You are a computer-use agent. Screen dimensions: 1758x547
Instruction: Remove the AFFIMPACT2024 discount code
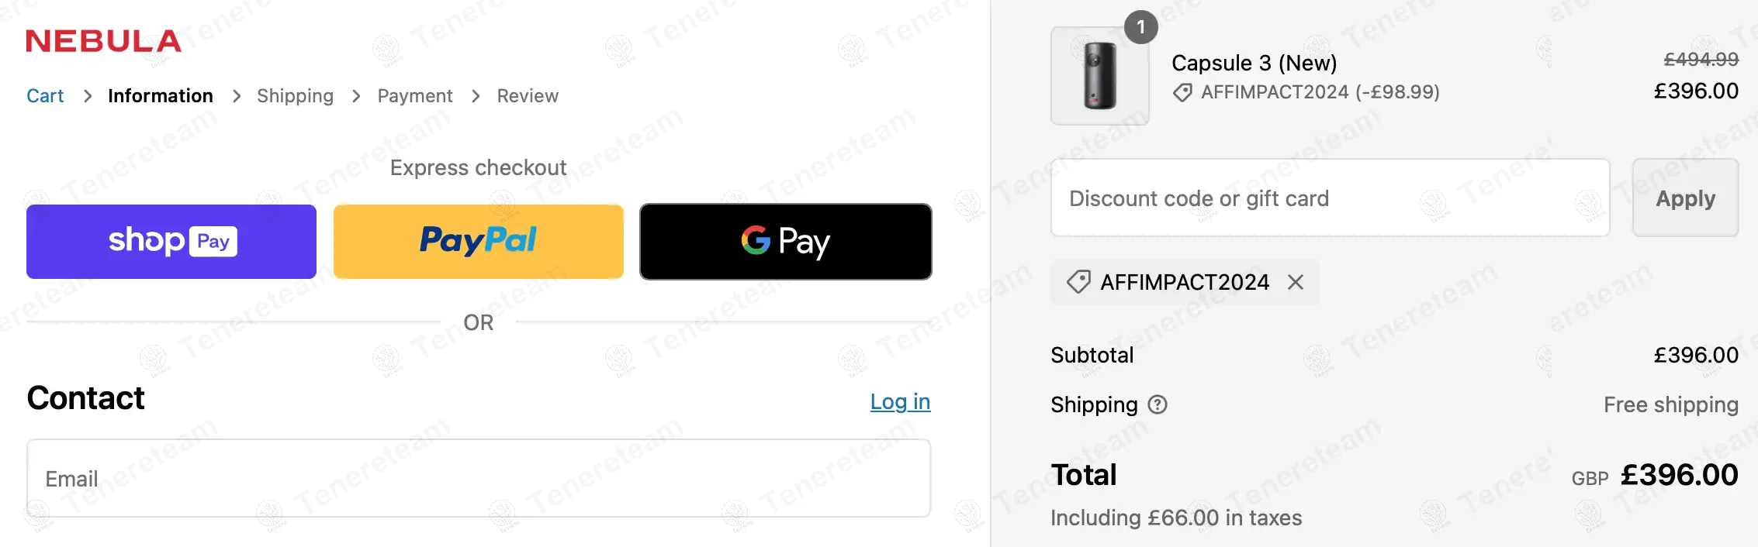pyautogui.click(x=1296, y=282)
